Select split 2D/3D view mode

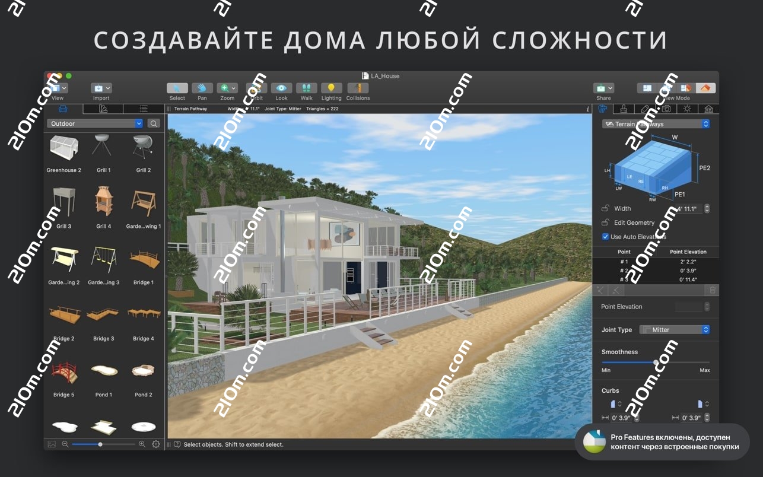686,88
